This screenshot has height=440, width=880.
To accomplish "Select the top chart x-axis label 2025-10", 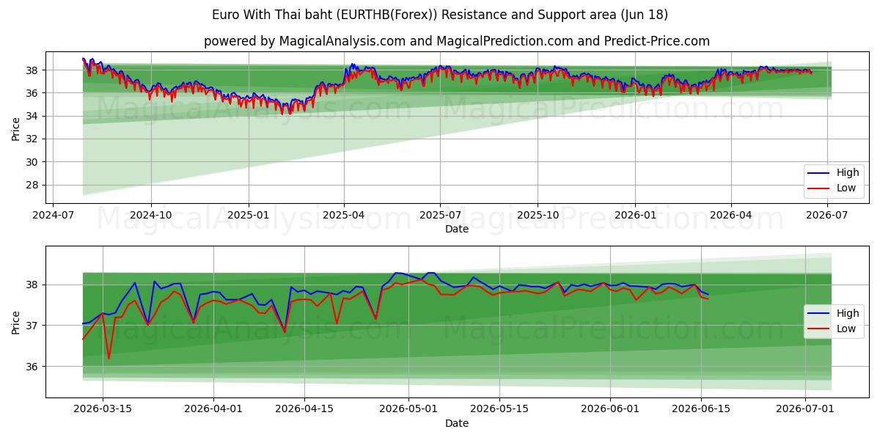I will tap(538, 216).
